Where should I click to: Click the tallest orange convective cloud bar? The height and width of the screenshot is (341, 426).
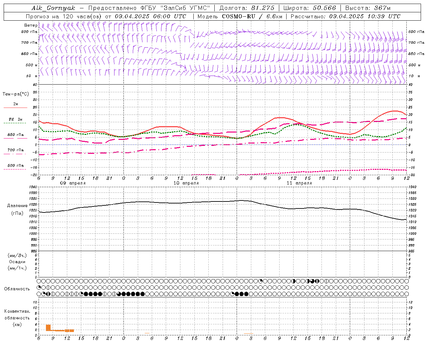point(48,328)
